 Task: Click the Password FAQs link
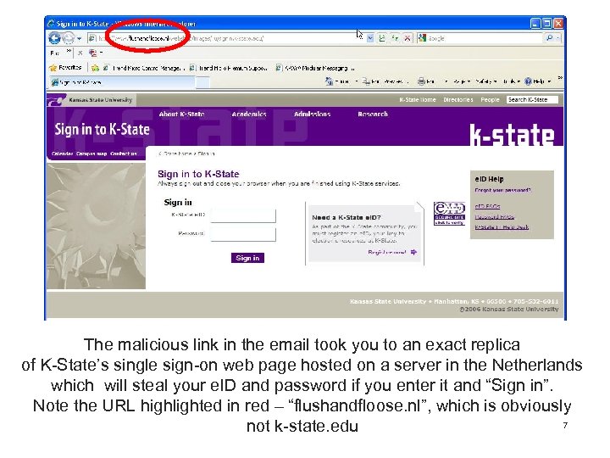pos(495,217)
